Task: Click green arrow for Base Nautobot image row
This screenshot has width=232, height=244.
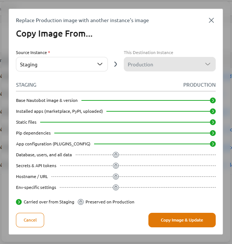Action: (213, 100)
